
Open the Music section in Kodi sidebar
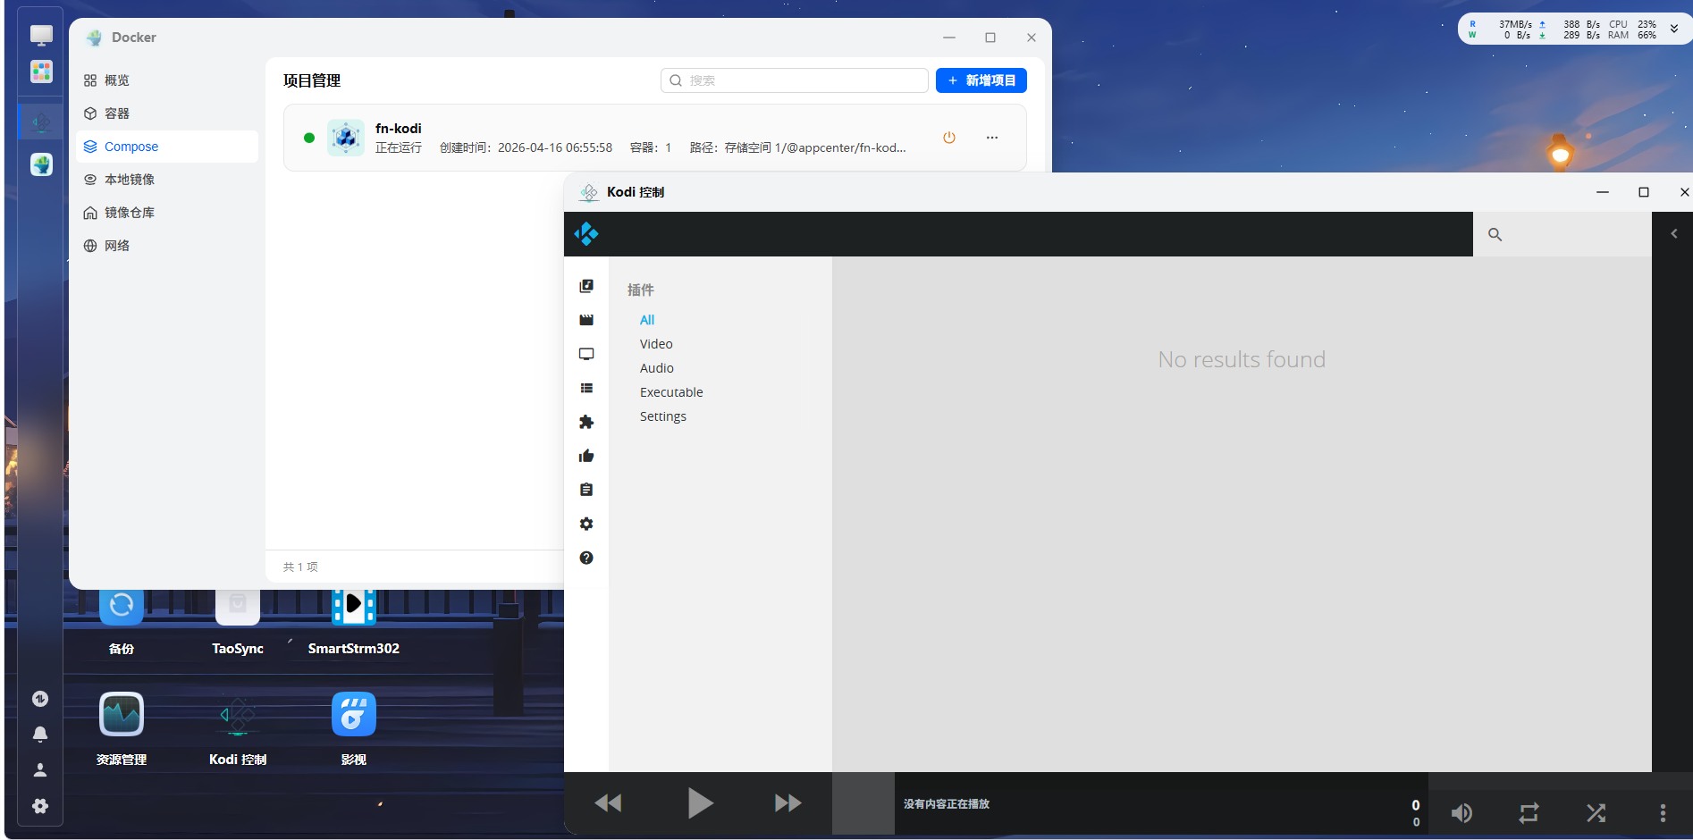point(586,286)
